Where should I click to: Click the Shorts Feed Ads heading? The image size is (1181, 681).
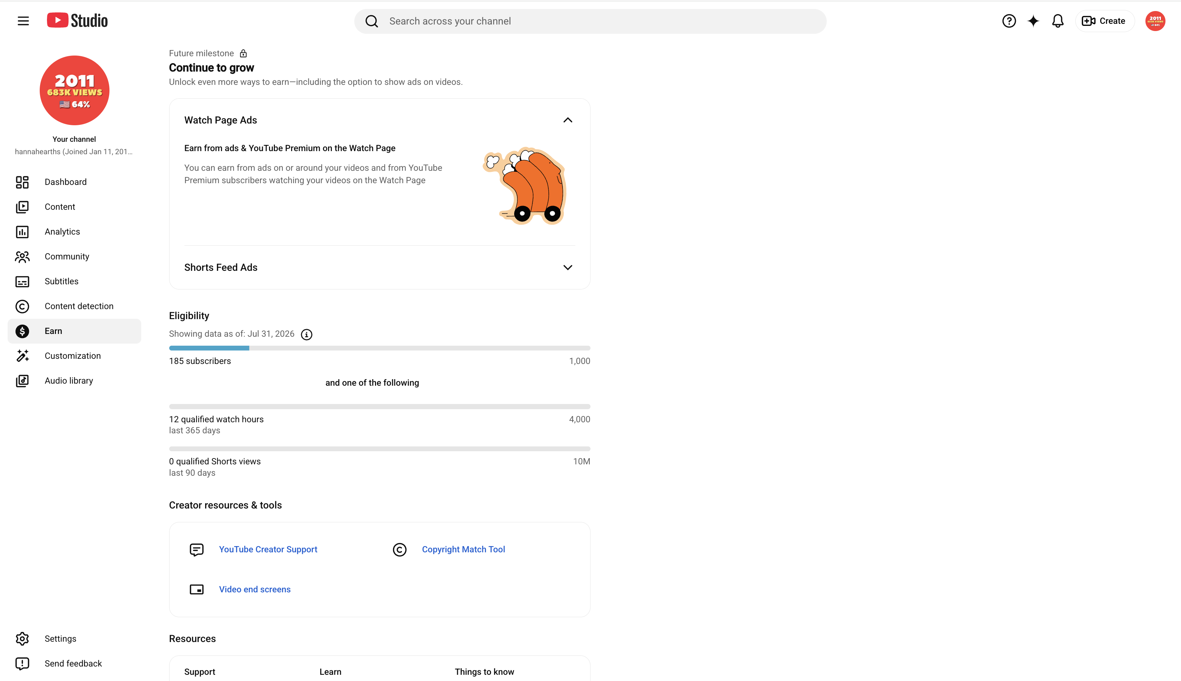point(221,268)
